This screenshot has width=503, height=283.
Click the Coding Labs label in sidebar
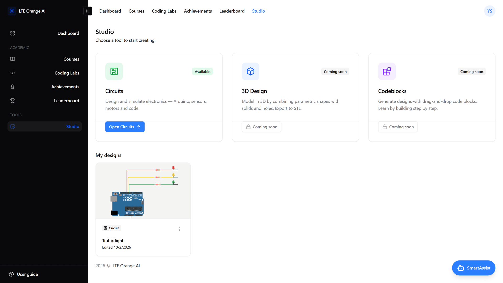coord(67,73)
